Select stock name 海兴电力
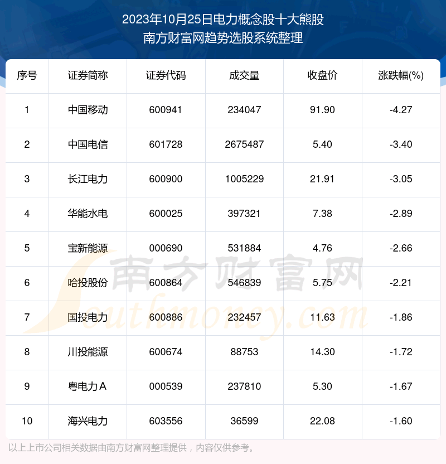This screenshot has width=446, height=464. (88, 421)
